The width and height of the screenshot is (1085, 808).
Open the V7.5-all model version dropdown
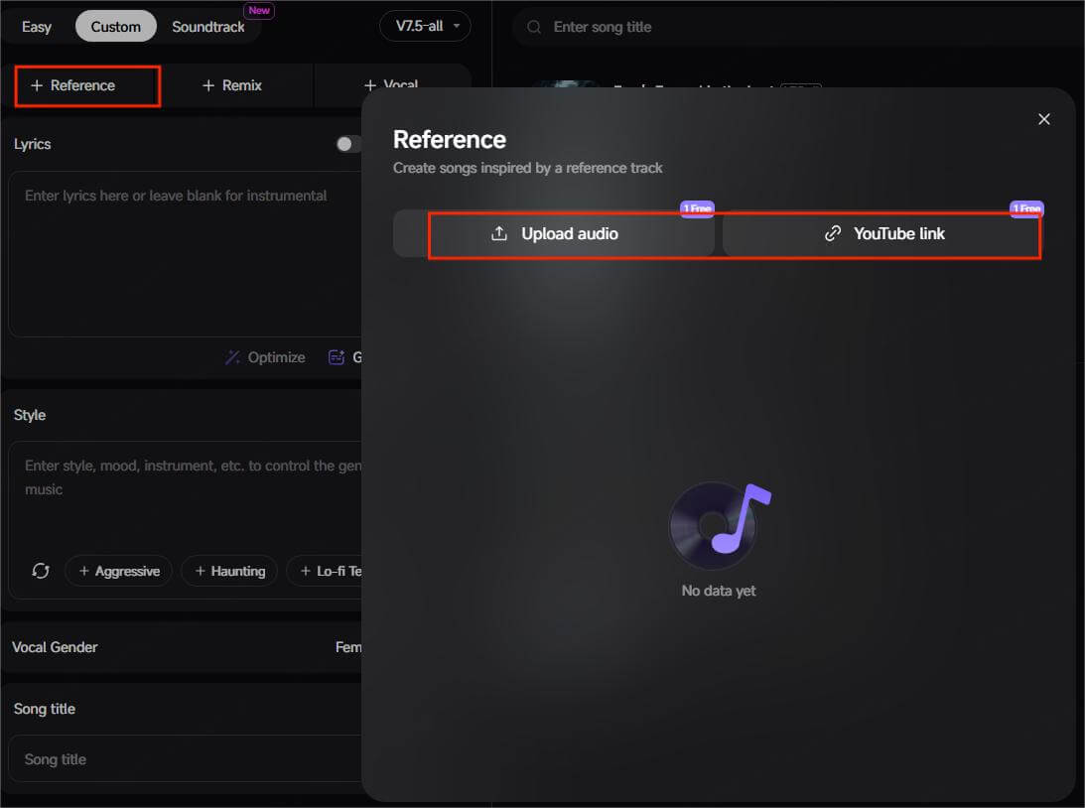425,27
